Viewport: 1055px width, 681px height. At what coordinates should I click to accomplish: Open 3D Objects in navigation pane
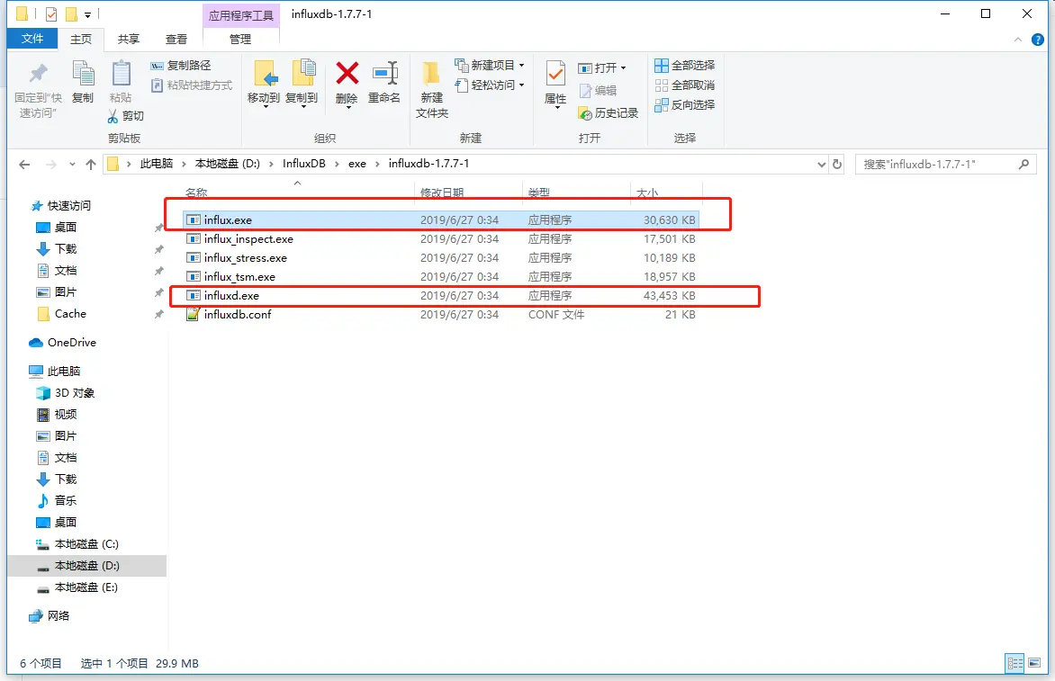point(66,392)
